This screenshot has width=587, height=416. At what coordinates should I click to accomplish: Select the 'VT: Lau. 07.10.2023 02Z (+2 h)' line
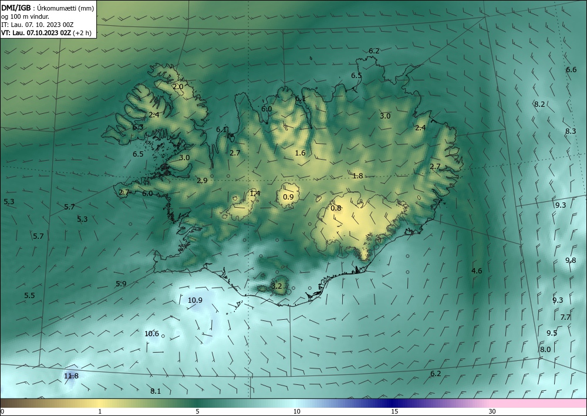pyautogui.click(x=46, y=33)
